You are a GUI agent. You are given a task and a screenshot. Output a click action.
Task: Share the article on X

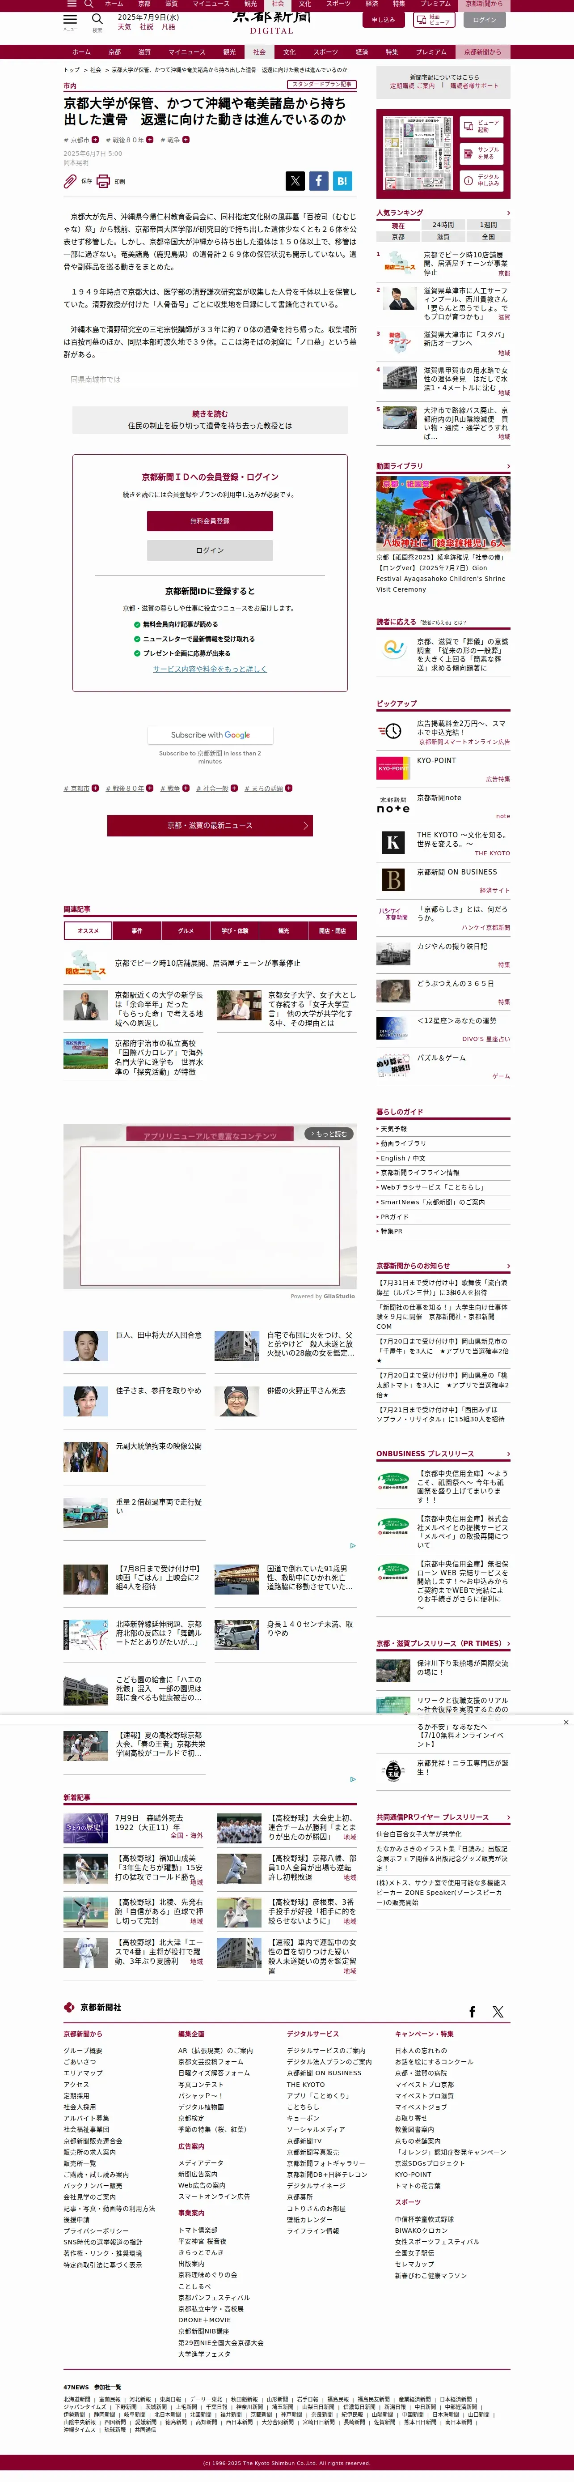pyautogui.click(x=295, y=180)
